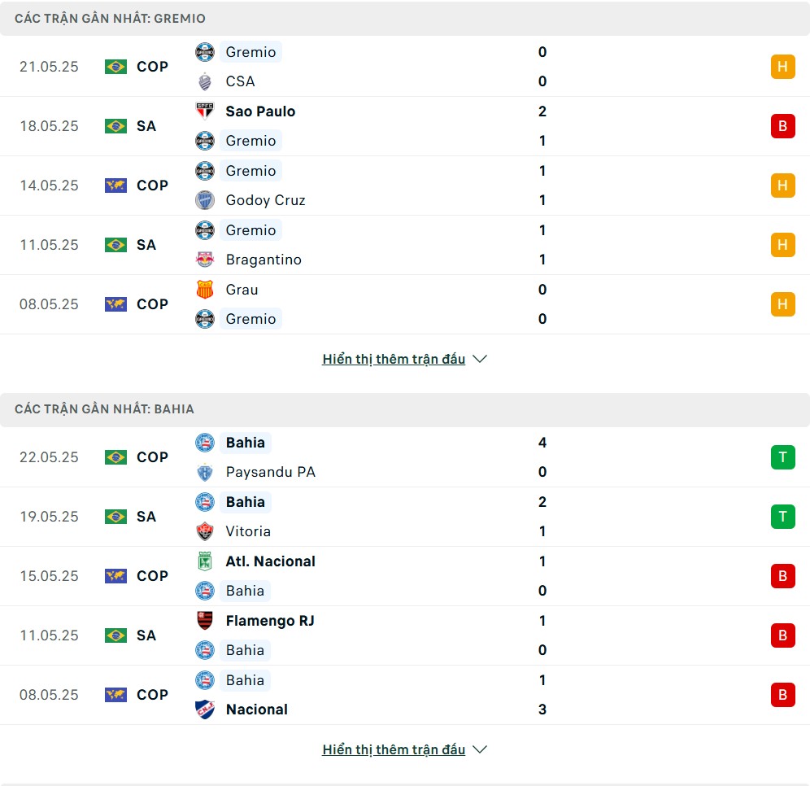Open the Godoy Cruz team badge
Image resolution: width=810 pixels, height=786 pixels.
205,200
